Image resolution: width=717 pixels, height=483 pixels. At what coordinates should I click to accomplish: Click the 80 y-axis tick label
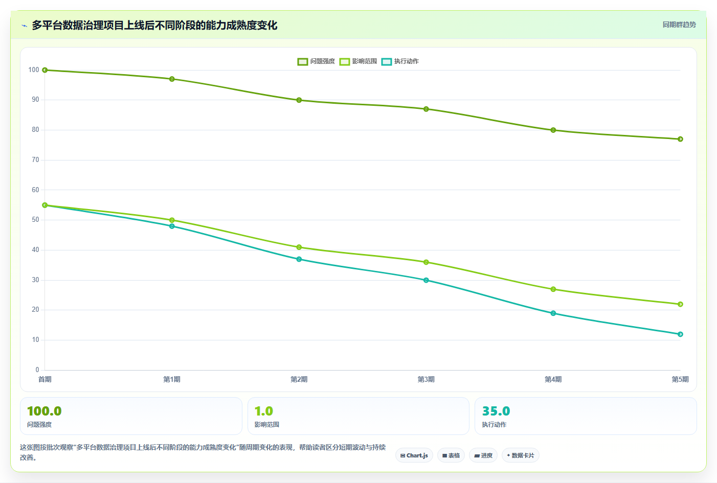point(35,130)
